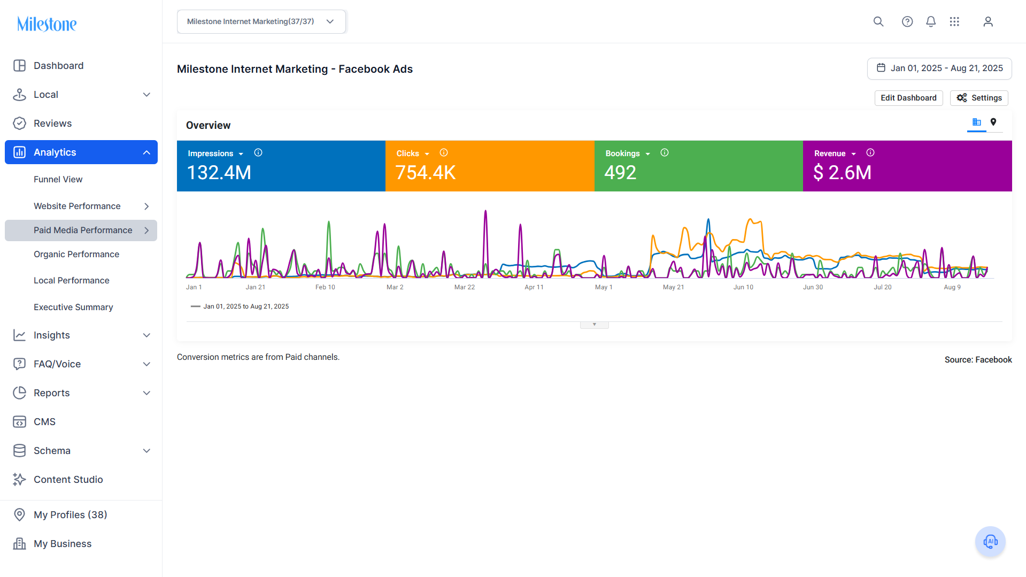The image size is (1026, 577).
Task: Click the Edit Dashboard button
Action: [x=908, y=98]
